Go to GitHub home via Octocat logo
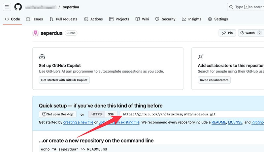 [18, 7]
